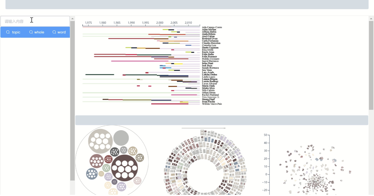The image size is (374, 196).
Task: Select the Minke.Mies name label
Action: tap(208, 88)
